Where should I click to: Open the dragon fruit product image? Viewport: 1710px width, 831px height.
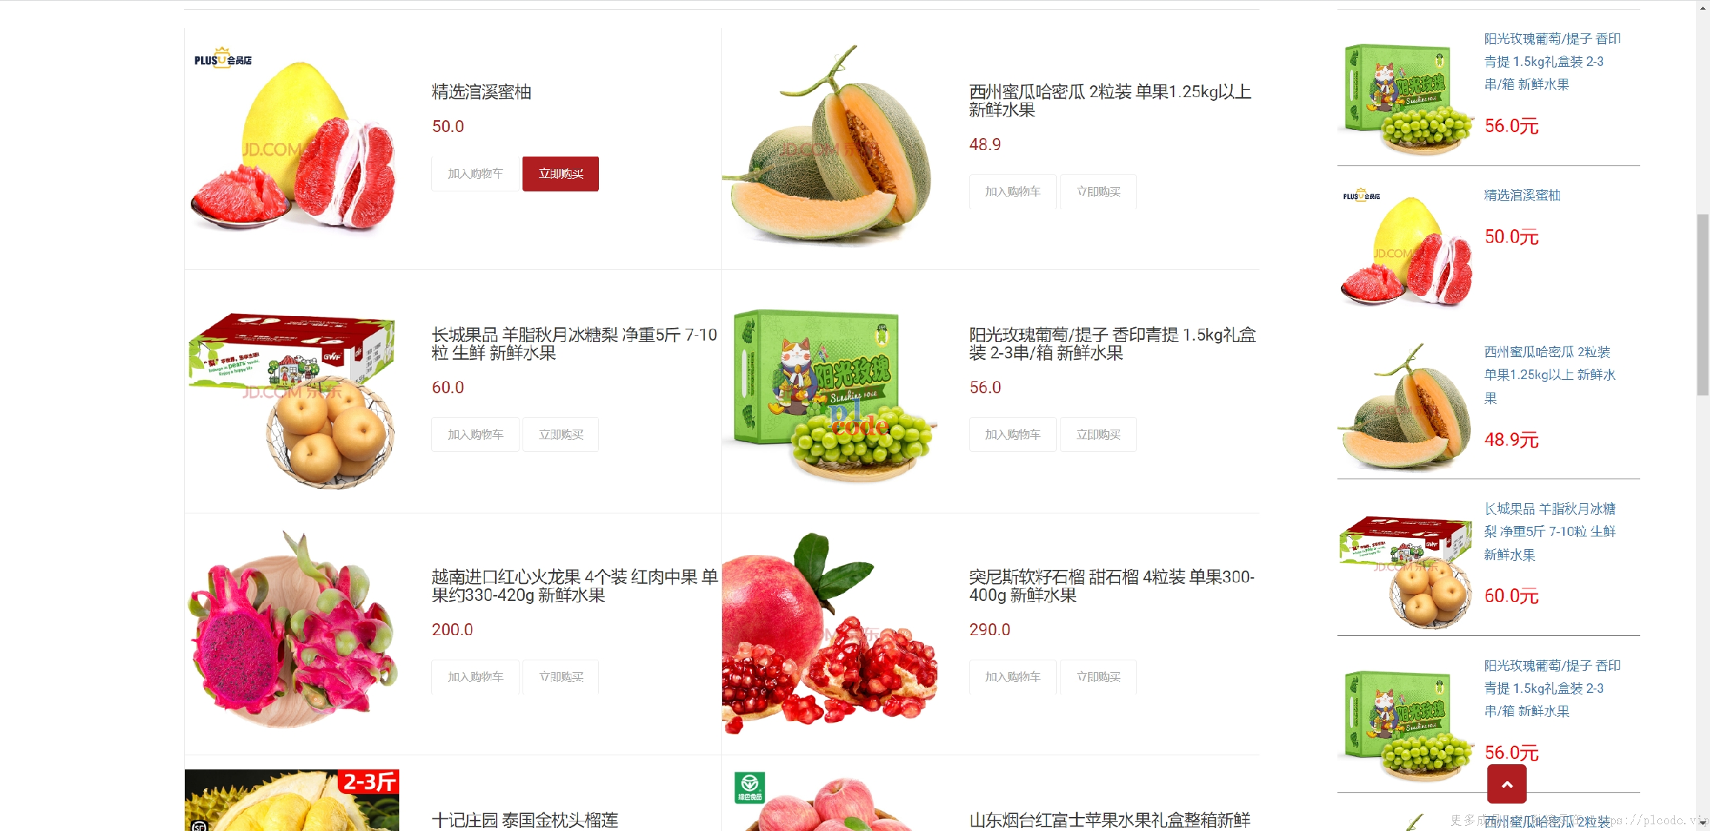(292, 629)
